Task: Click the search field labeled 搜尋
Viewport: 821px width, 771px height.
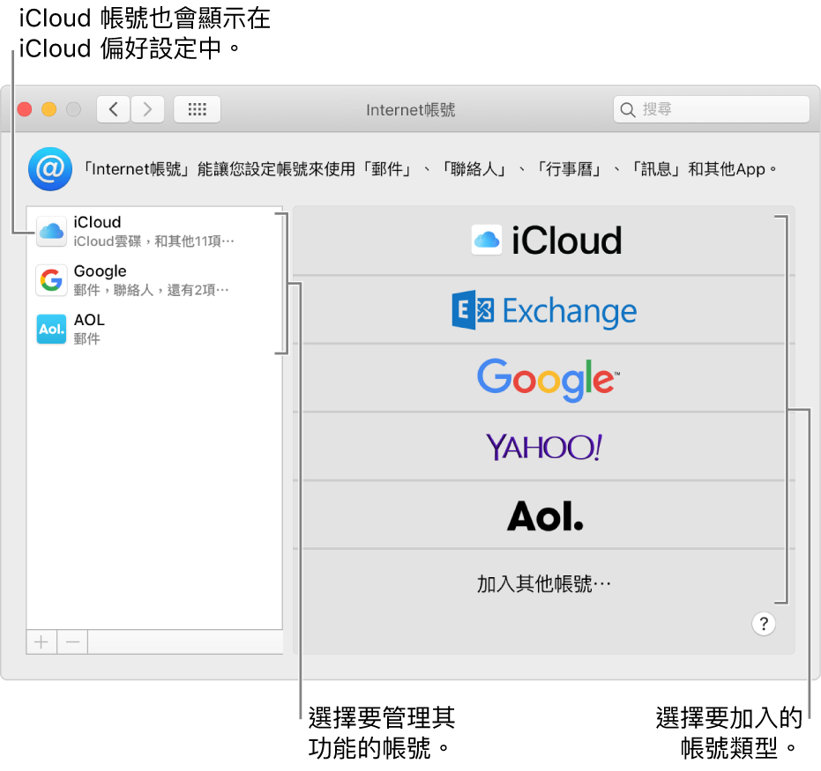Action: [x=711, y=109]
